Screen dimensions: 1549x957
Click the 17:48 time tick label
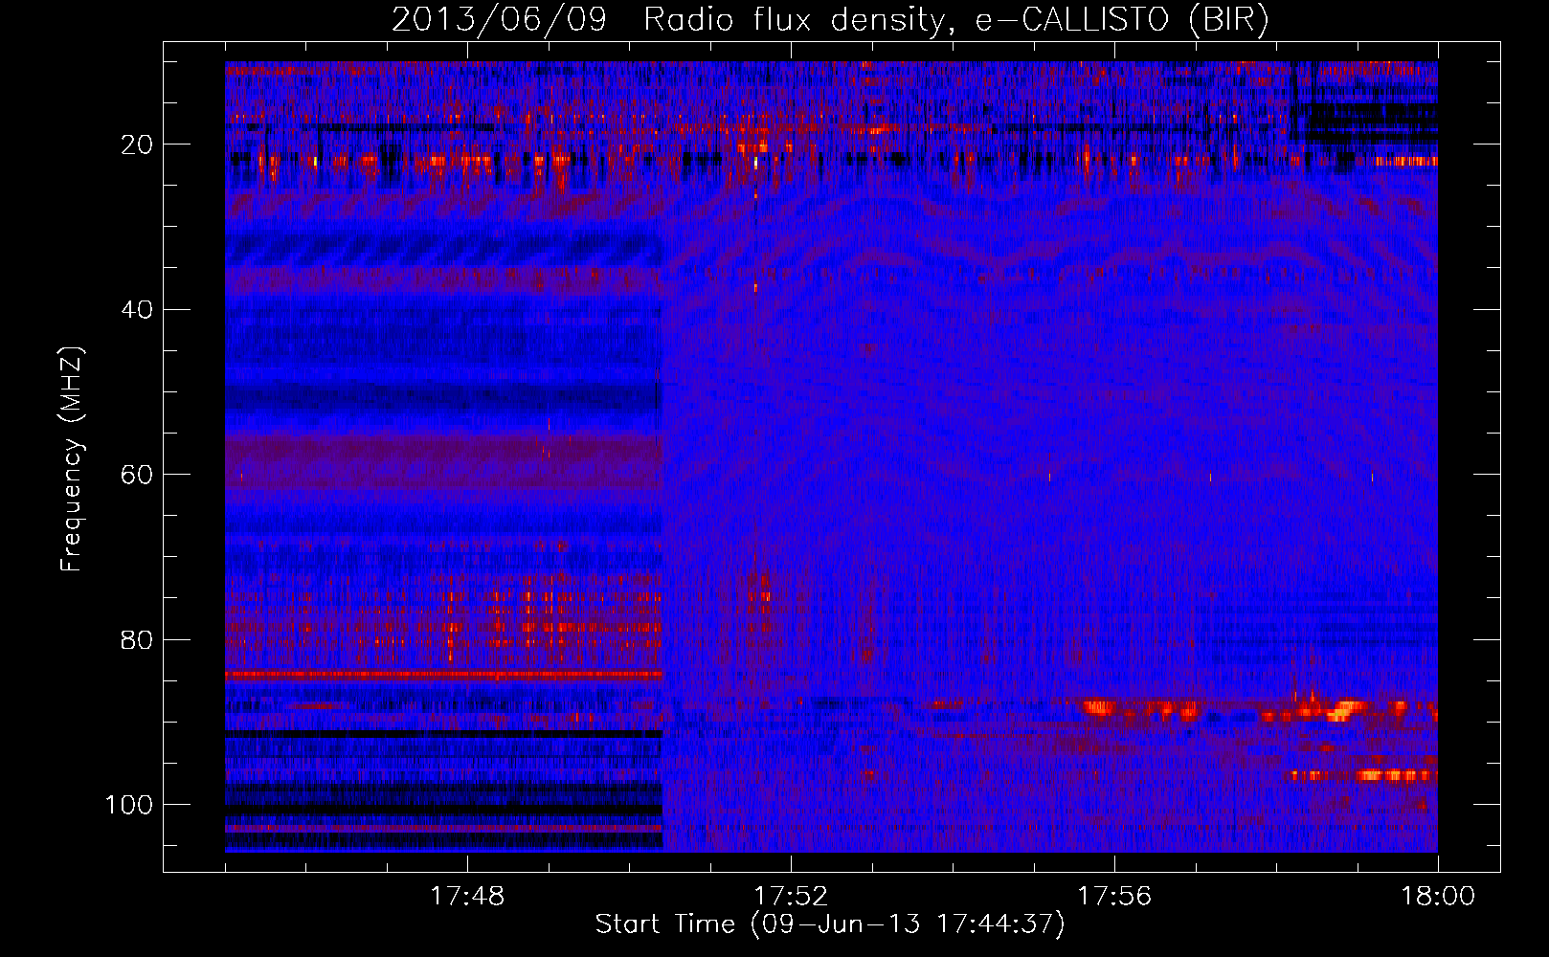[468, 897]
